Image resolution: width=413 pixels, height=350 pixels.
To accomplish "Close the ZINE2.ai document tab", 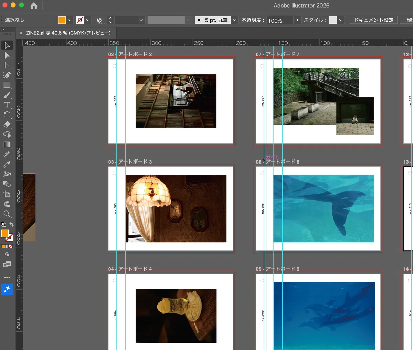I will (x=21, y=33).
